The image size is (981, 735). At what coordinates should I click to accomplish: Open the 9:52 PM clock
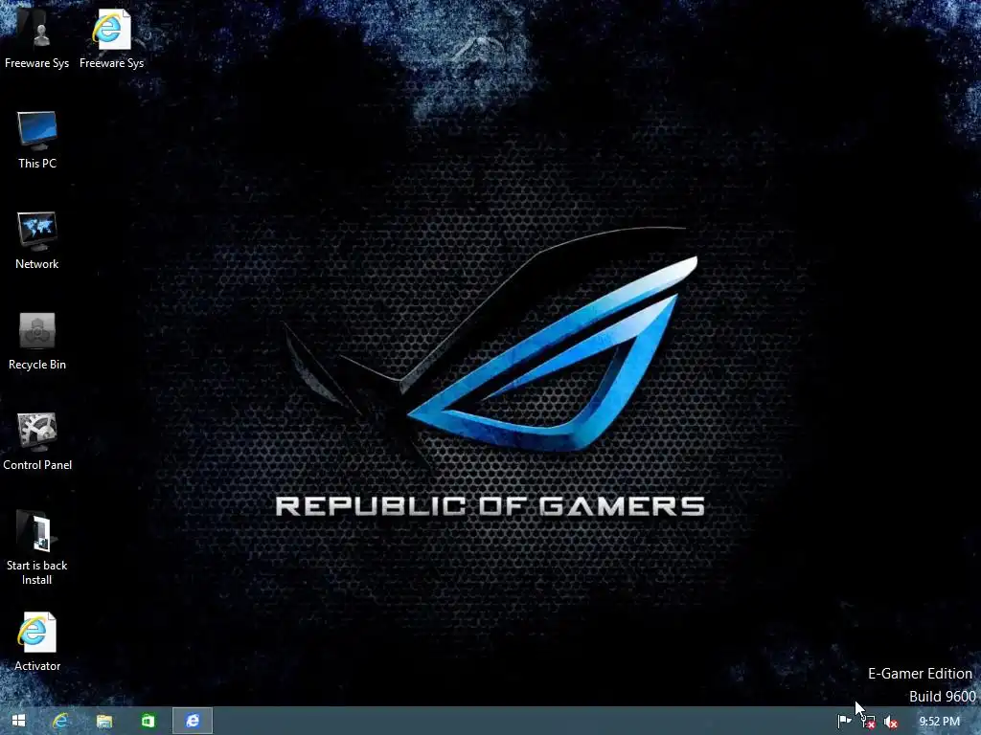(x=939, y=722)
